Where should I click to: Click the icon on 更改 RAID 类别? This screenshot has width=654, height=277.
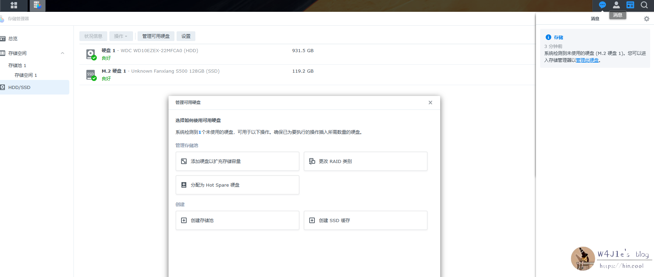312,161
